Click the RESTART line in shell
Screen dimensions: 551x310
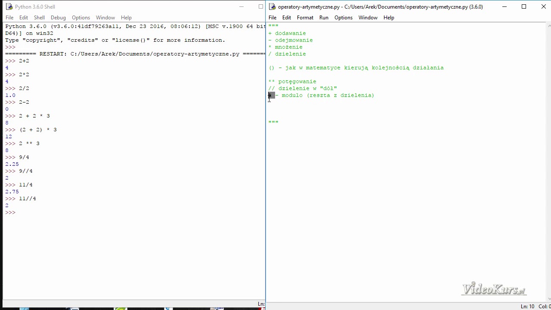tap(135, 54)
